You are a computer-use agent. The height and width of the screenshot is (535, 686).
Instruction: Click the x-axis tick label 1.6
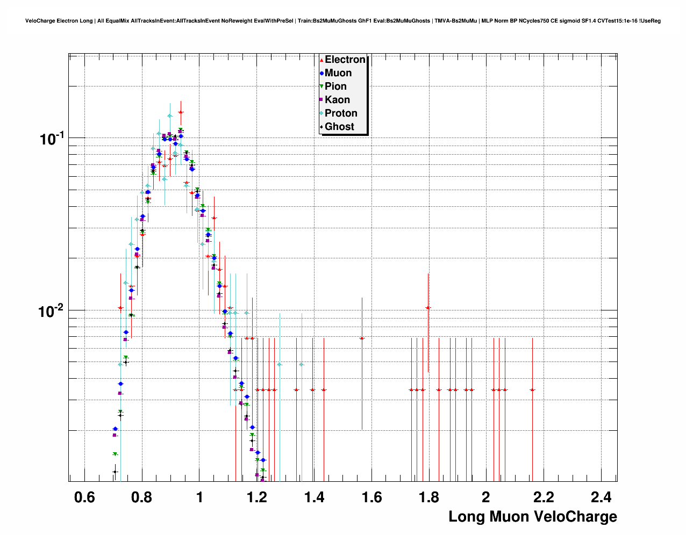click(371, 497)
